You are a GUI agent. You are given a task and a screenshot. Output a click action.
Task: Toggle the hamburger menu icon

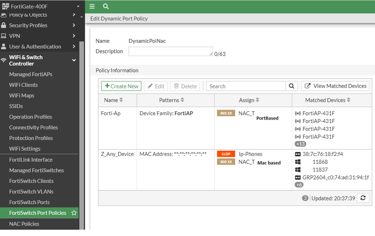click(92, 6)
